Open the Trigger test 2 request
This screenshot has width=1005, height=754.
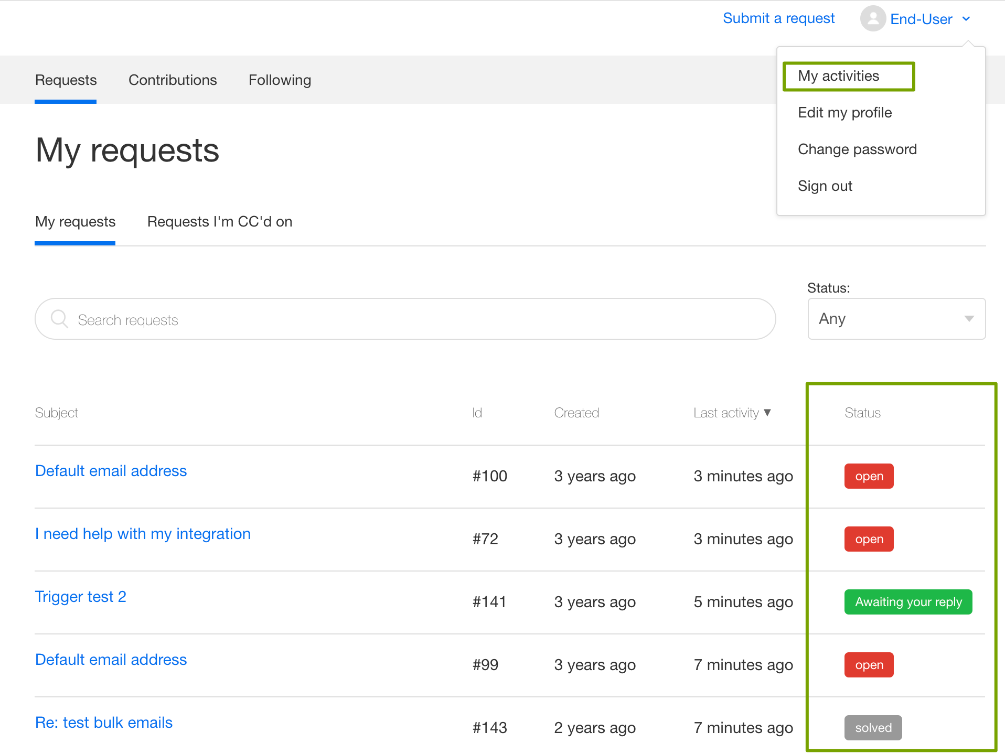(81, 597)
